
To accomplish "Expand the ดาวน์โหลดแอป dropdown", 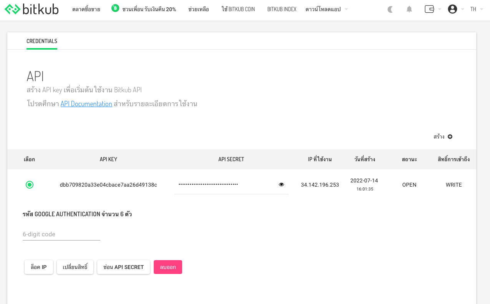I will coord(326,9).
